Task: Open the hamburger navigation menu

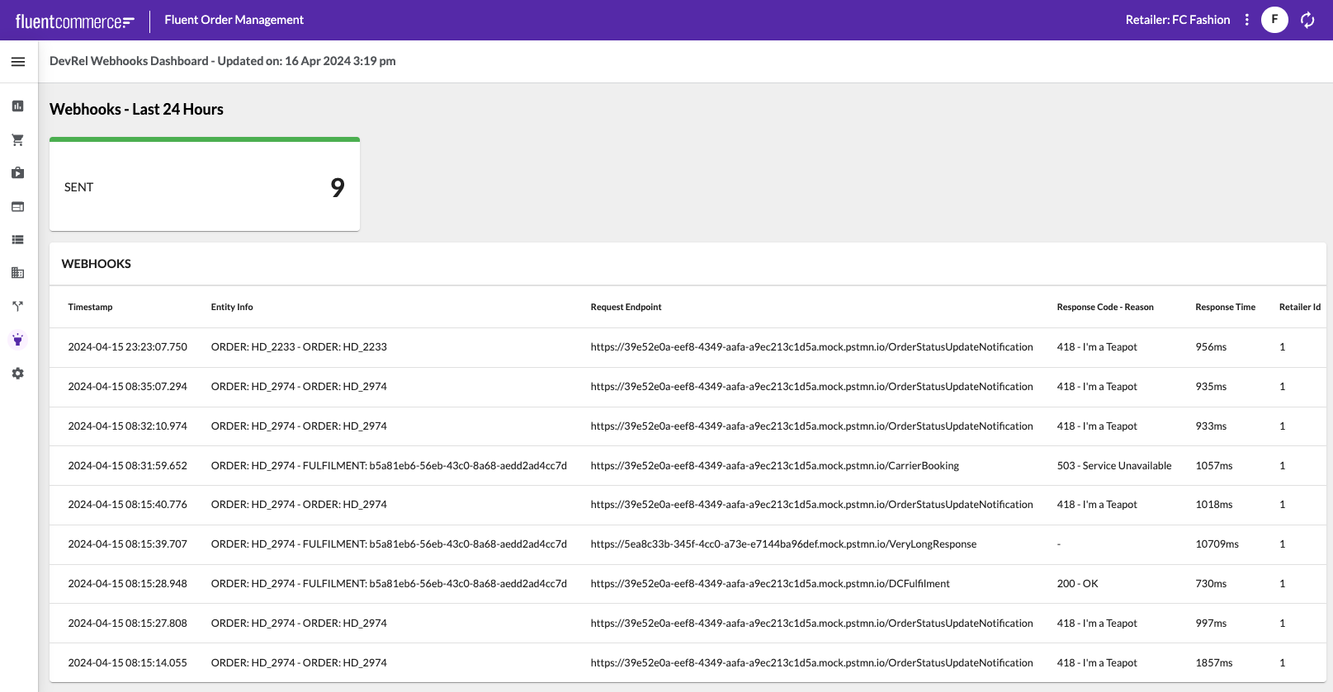Action: click(x=18, y=62)
